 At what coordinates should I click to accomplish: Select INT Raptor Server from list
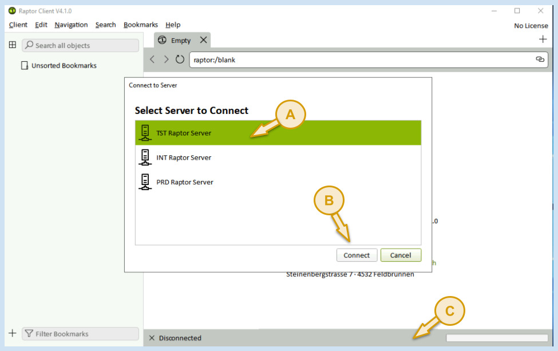(183, 157)
